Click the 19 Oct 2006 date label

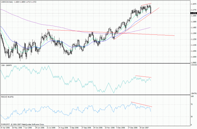coord(98,128)
